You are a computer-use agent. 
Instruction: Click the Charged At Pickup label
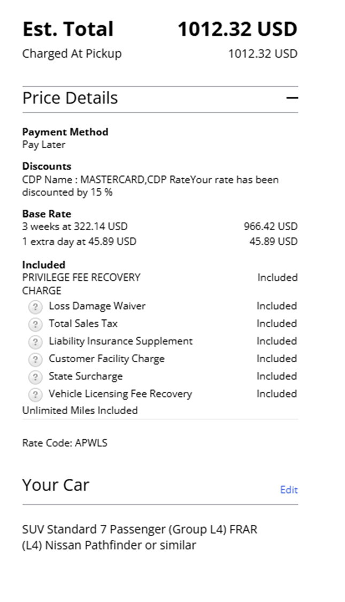pyautogui.click(x=72, y=54)
